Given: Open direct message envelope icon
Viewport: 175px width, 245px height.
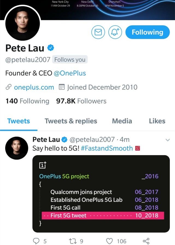Looking at the screenshot, I should [98, 33].
